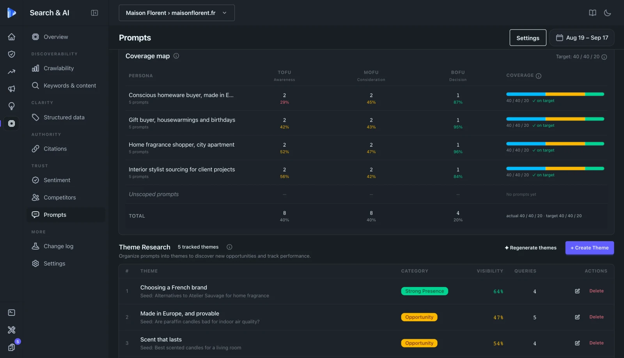Click the shield check icon in rail
This screenshot has height=358, width=624.
(x=12, y=54)
